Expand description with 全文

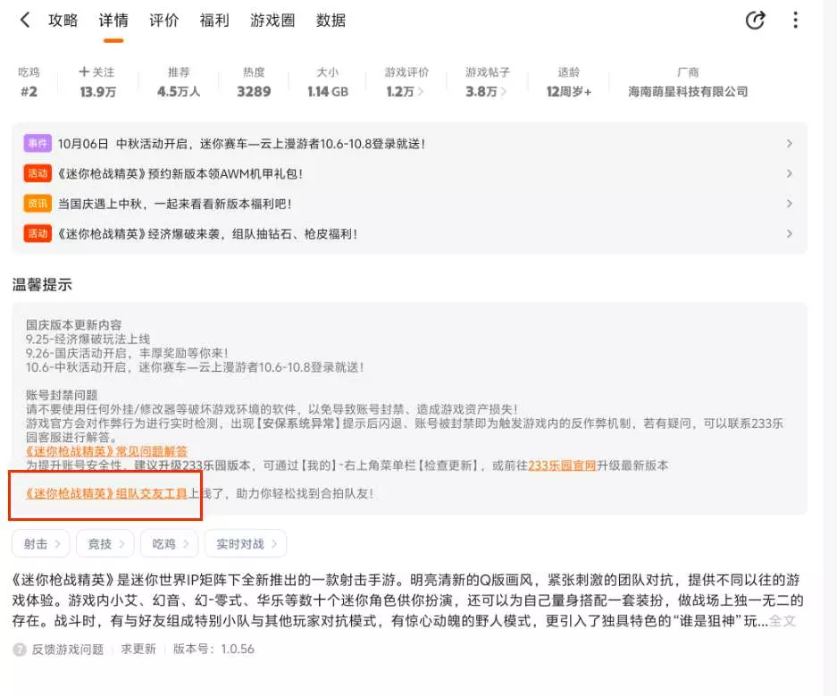[x=782, y=620]
